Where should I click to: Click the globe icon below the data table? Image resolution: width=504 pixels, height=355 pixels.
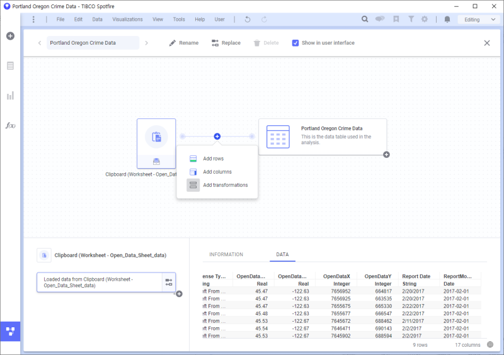tap(490, 344)
